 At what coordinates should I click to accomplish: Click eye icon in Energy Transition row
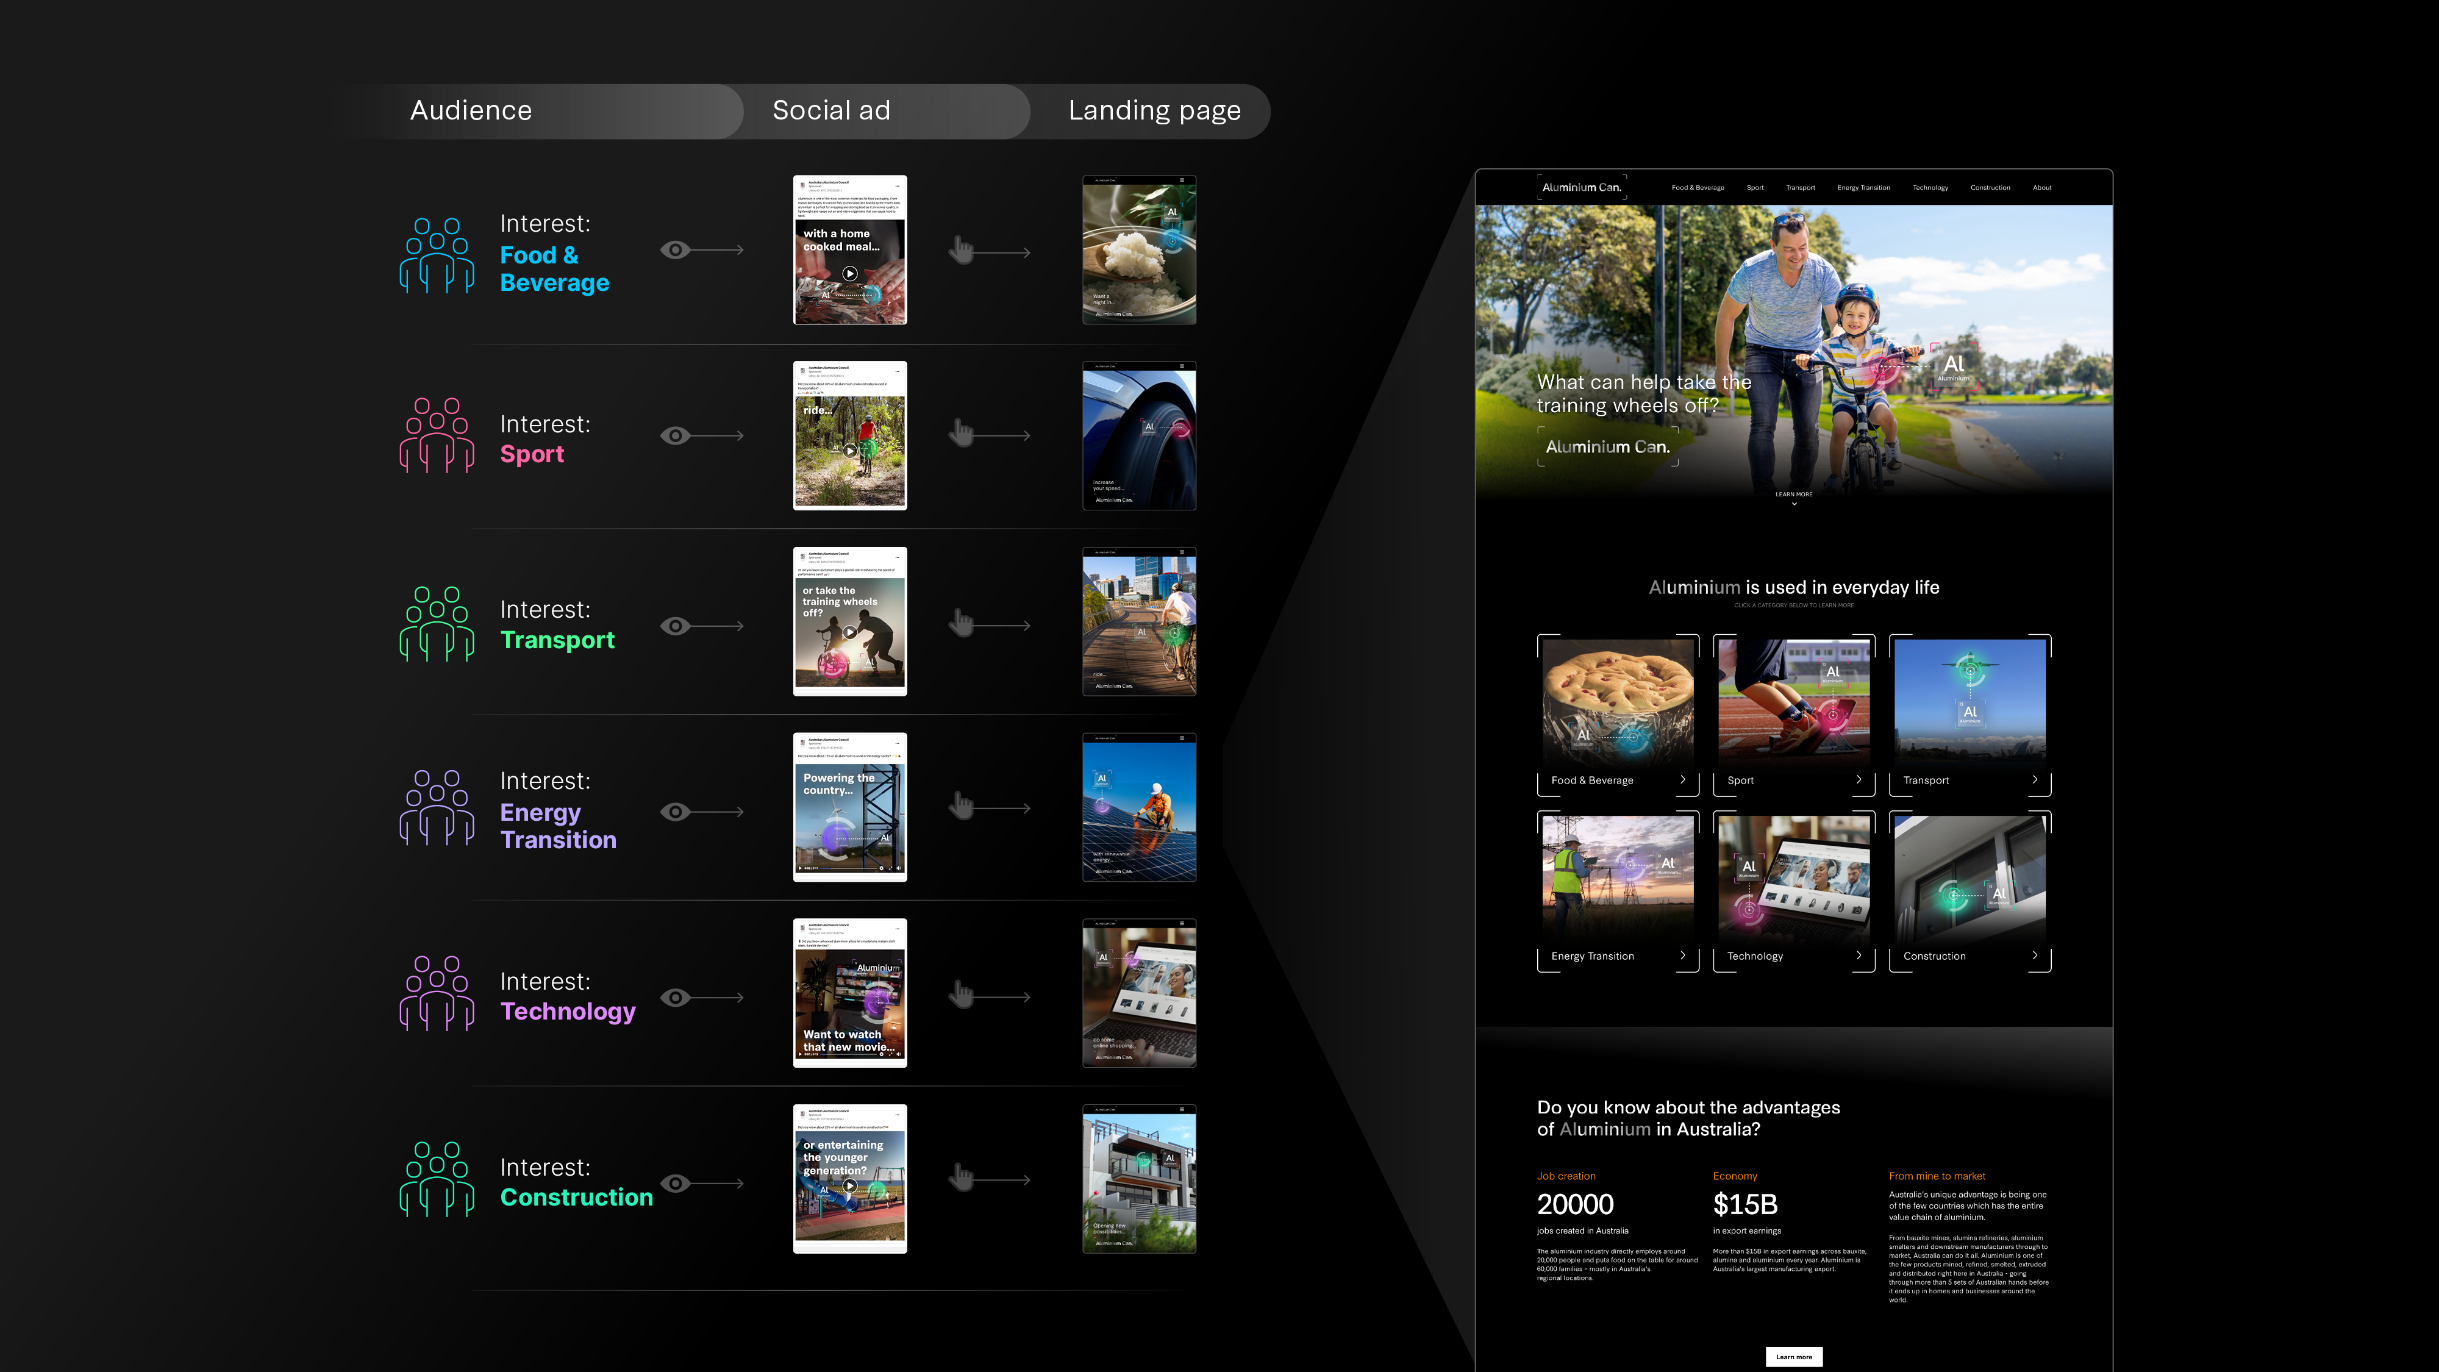click(x=675, y=812)
